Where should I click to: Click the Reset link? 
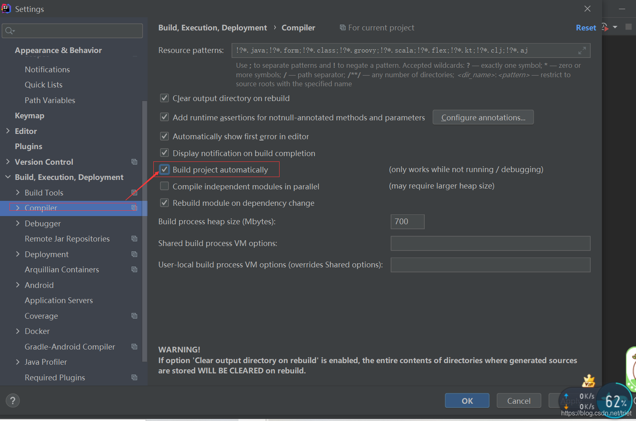[586, 28]
